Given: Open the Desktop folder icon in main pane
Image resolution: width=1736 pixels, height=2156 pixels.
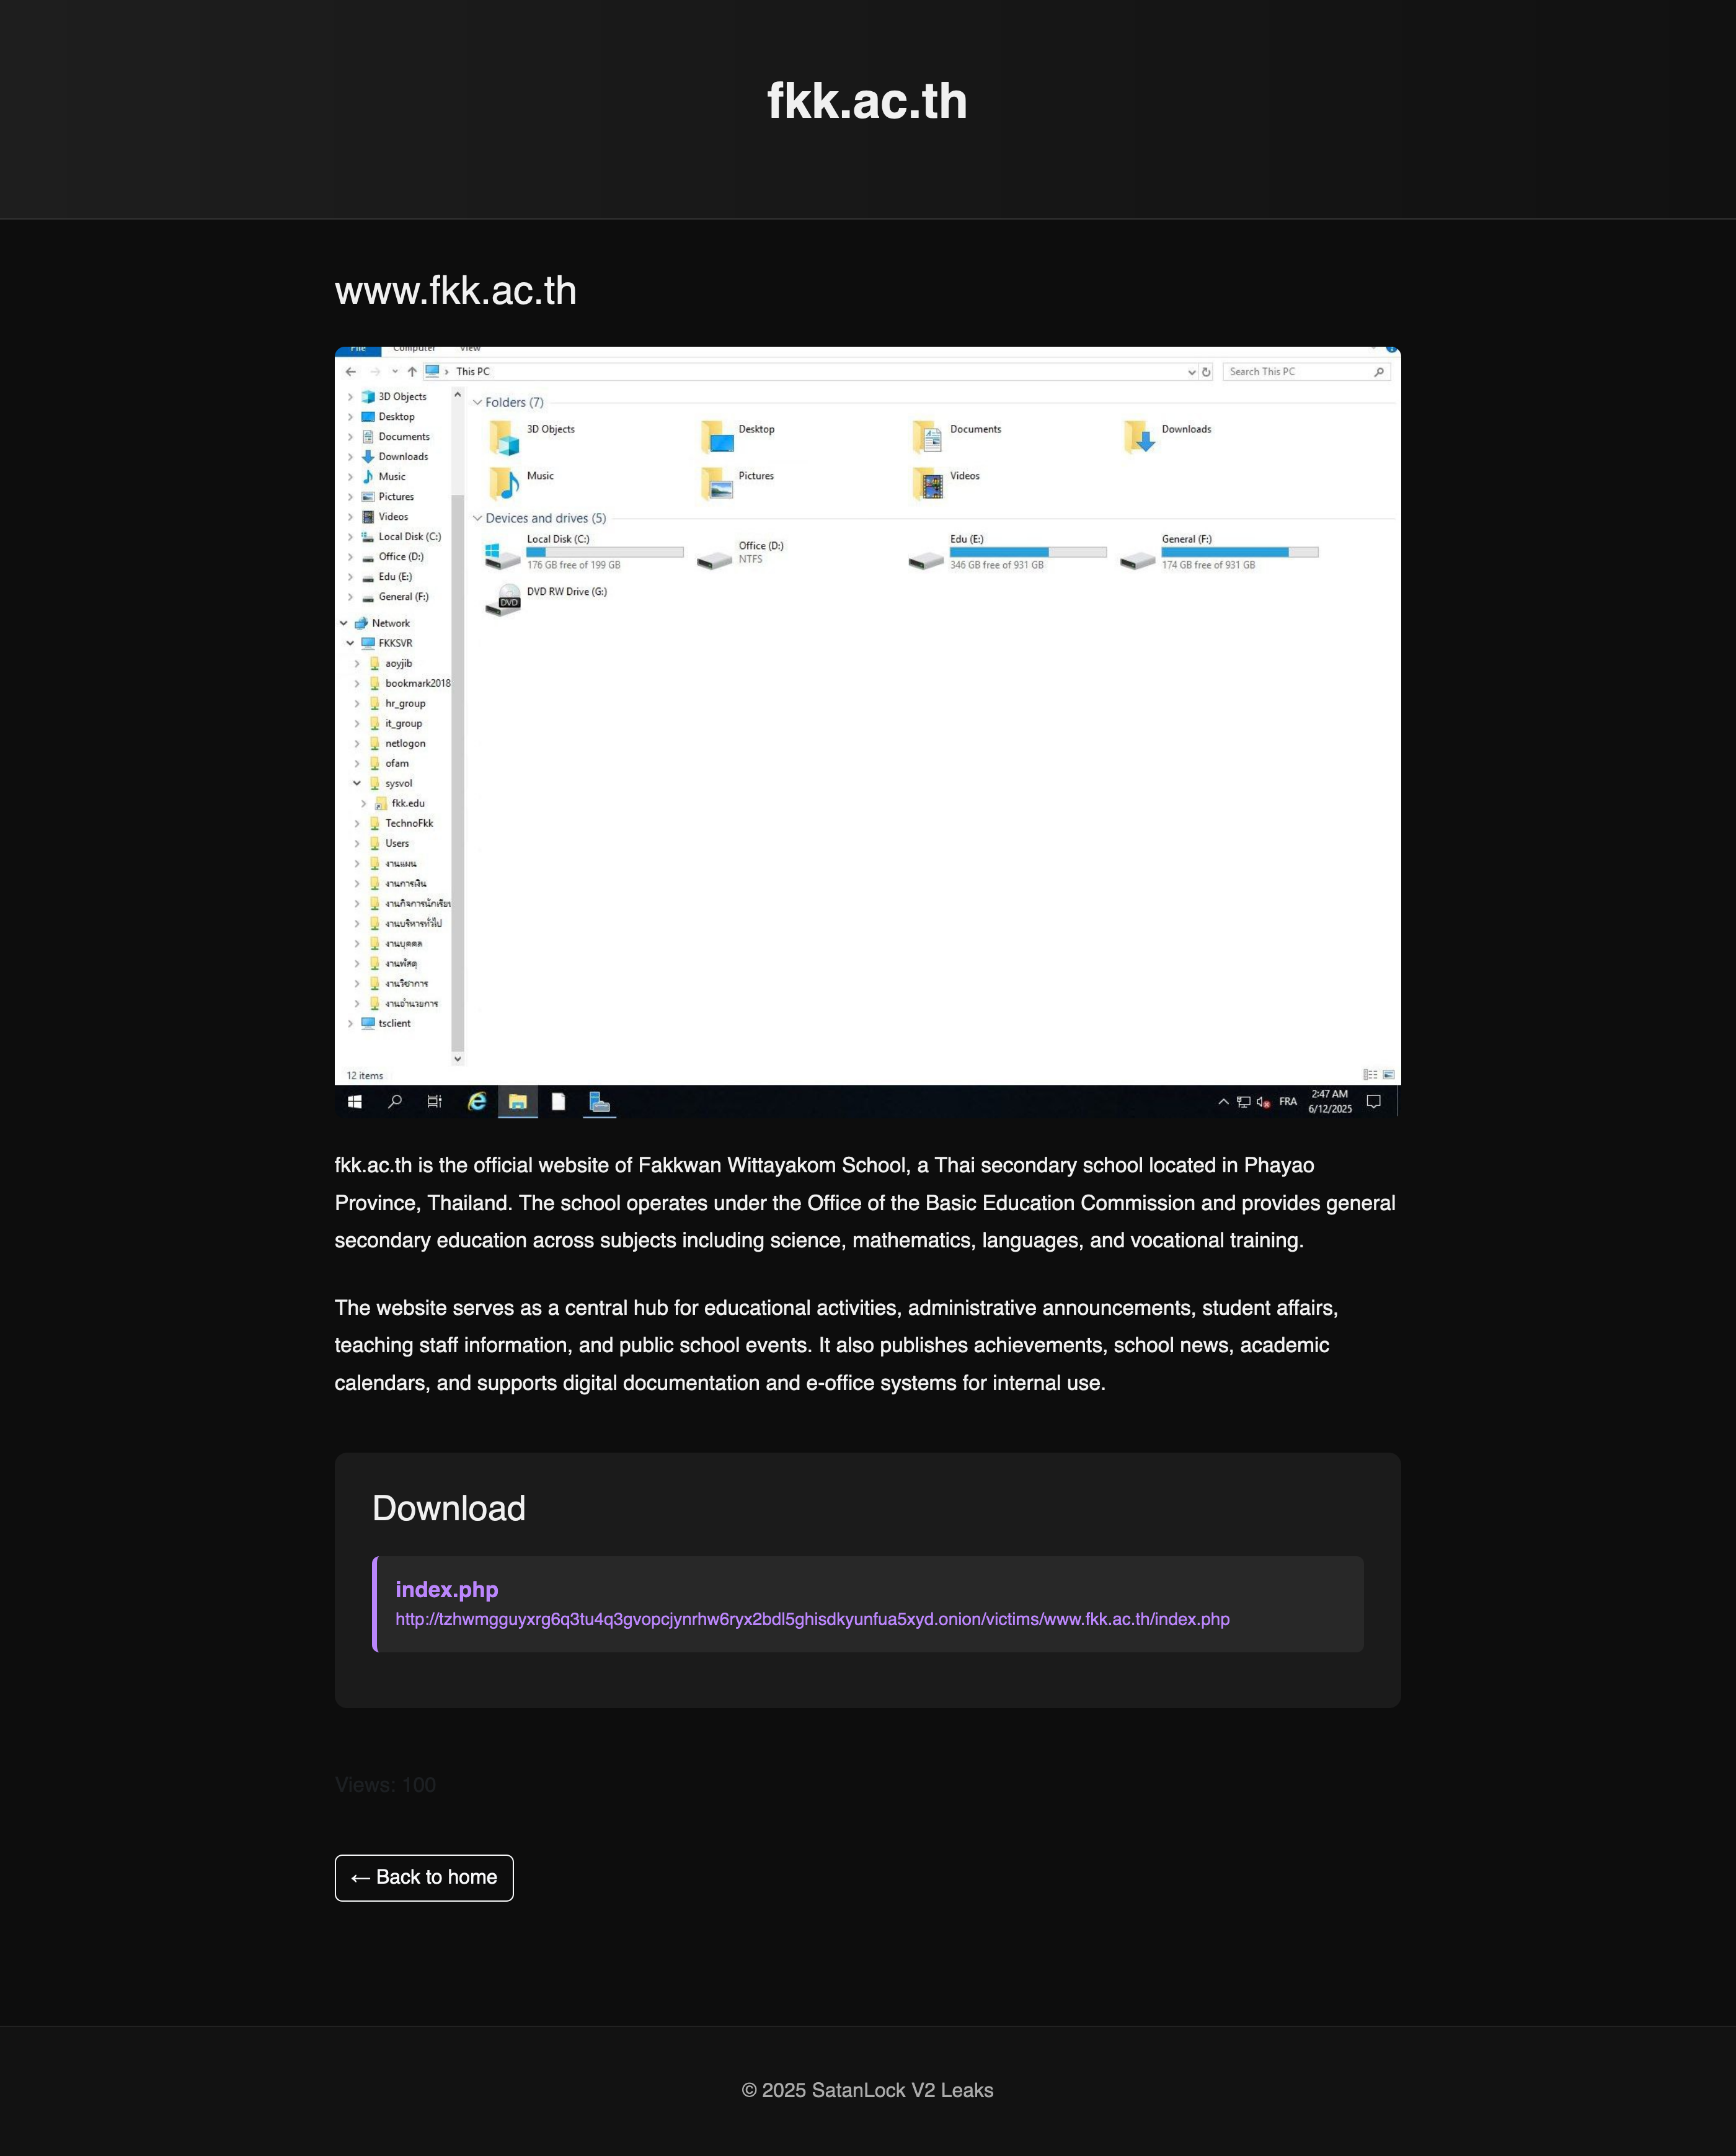Looking at the screenshot, I should [x=717, y=436].
